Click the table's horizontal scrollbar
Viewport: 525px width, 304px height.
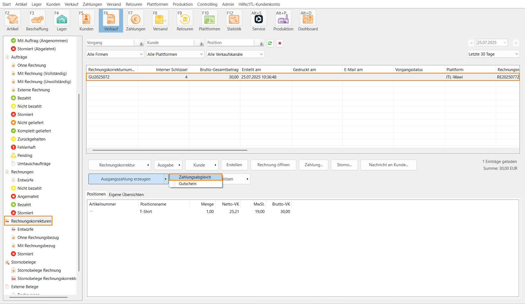pyautogui.click(x=170, y=150)
